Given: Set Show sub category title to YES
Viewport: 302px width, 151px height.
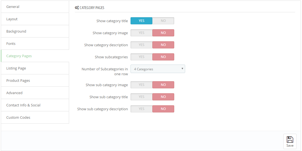Looking at the screenshot, I should [x=141, y=97].
